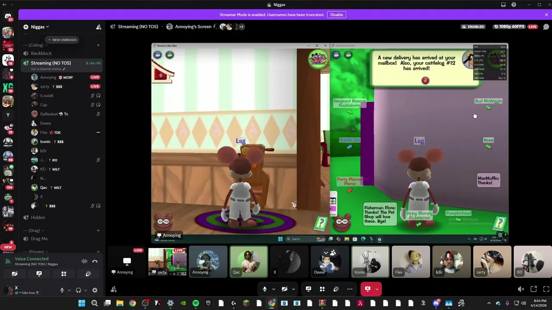
Task: Dismiss the Streamer Mode banner
Action: pos(546,15)
